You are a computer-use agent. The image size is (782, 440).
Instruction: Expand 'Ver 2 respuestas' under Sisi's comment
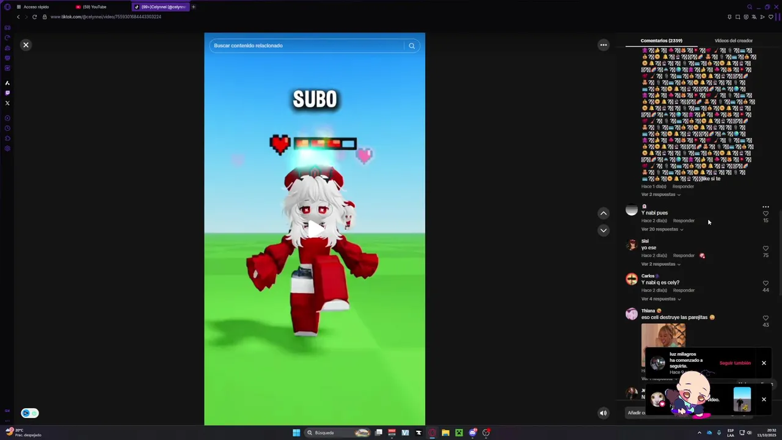pyautogui.click(x=660, y=264)
